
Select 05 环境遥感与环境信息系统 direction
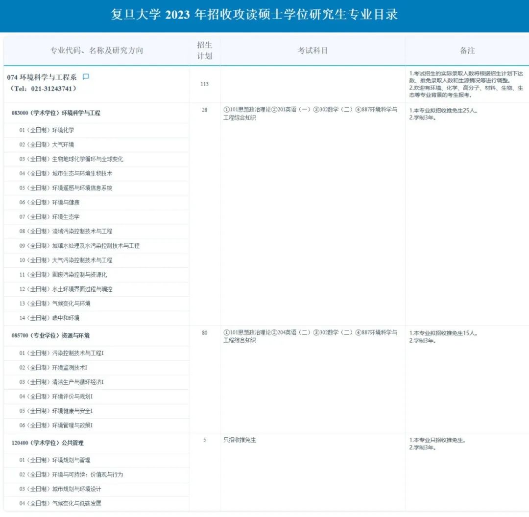click(66, 188)
